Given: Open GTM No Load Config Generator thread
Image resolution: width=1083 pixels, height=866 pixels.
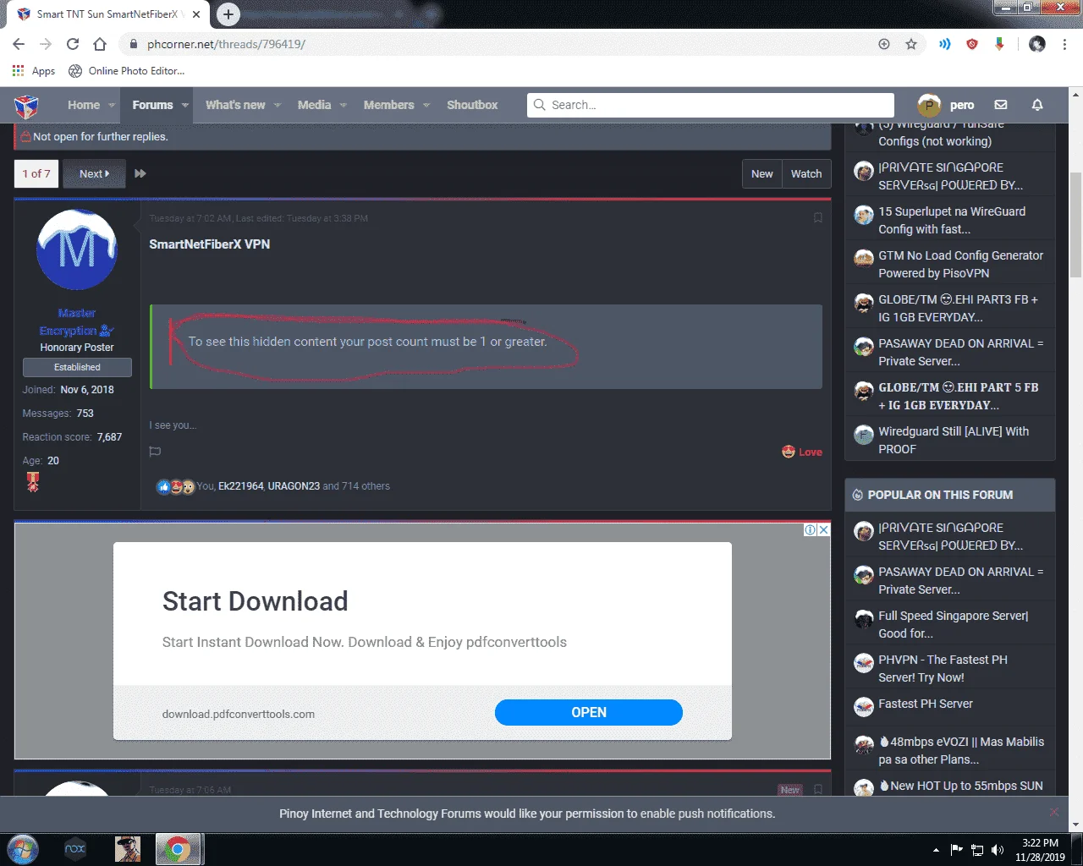Looking at the screenshot, I should 960,264.
